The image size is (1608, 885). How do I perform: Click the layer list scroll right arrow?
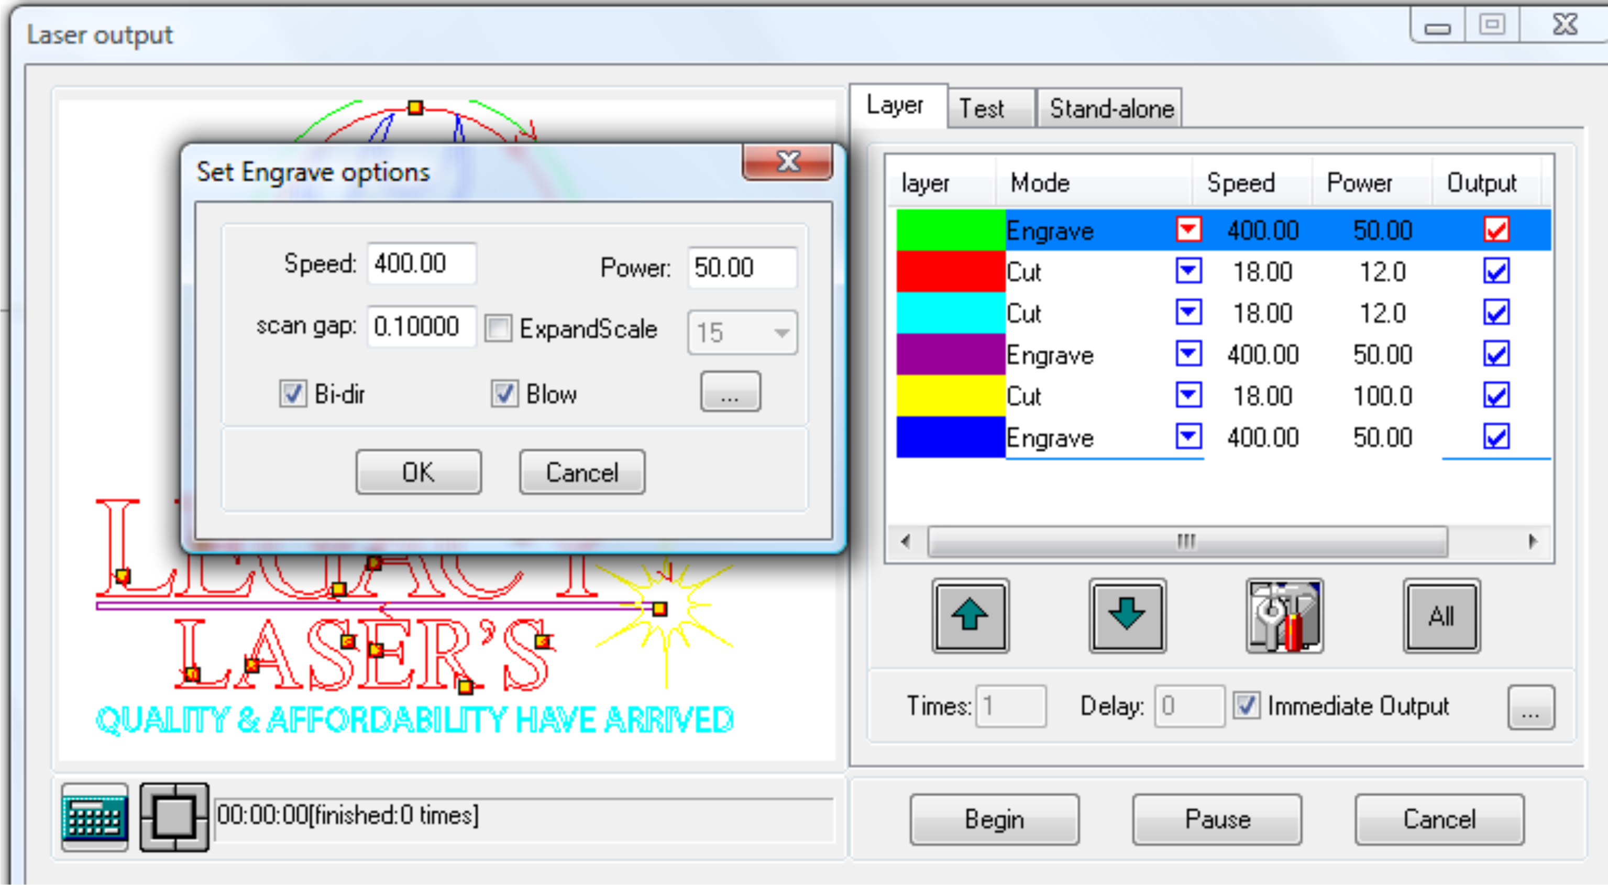point(1533,541)
